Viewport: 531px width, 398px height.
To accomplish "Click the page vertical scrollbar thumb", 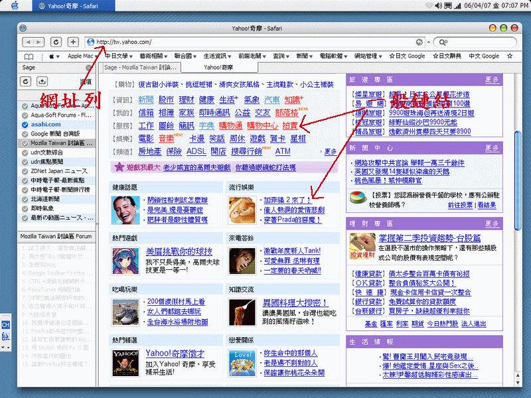I will (x=518, y=181).
